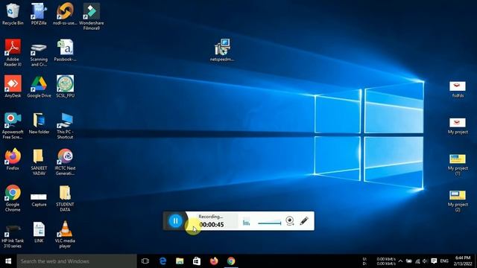Screen dimensions: 477x268
Task: Select the Google Chrome desktop icon
Action: [x=13, y=198]
